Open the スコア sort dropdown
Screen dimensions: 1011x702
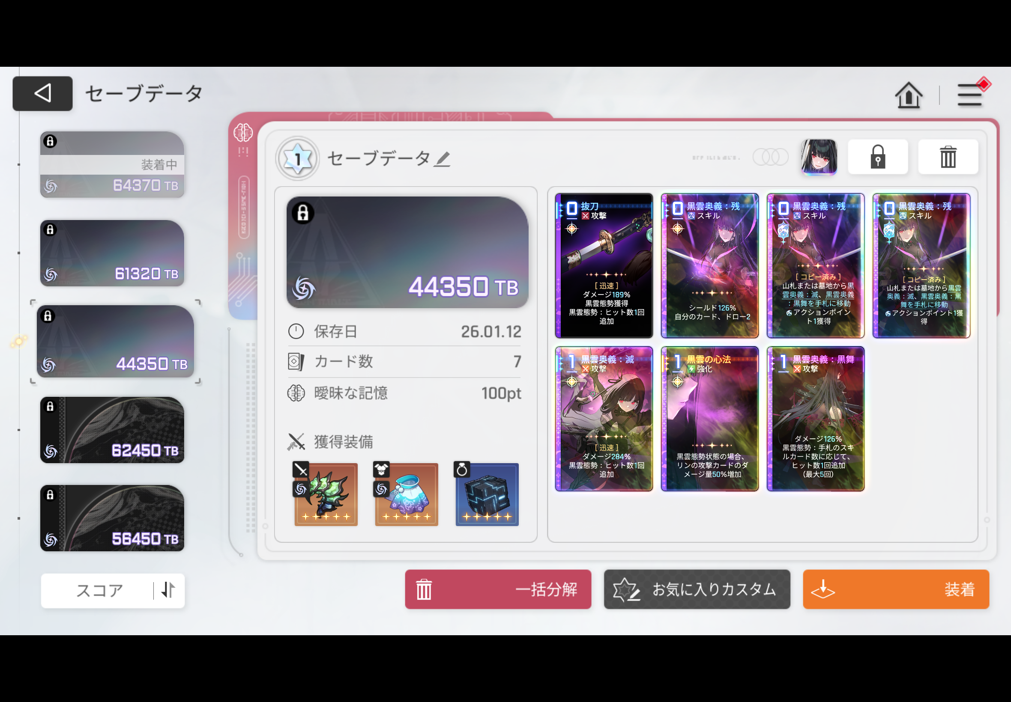coord(99,590)
